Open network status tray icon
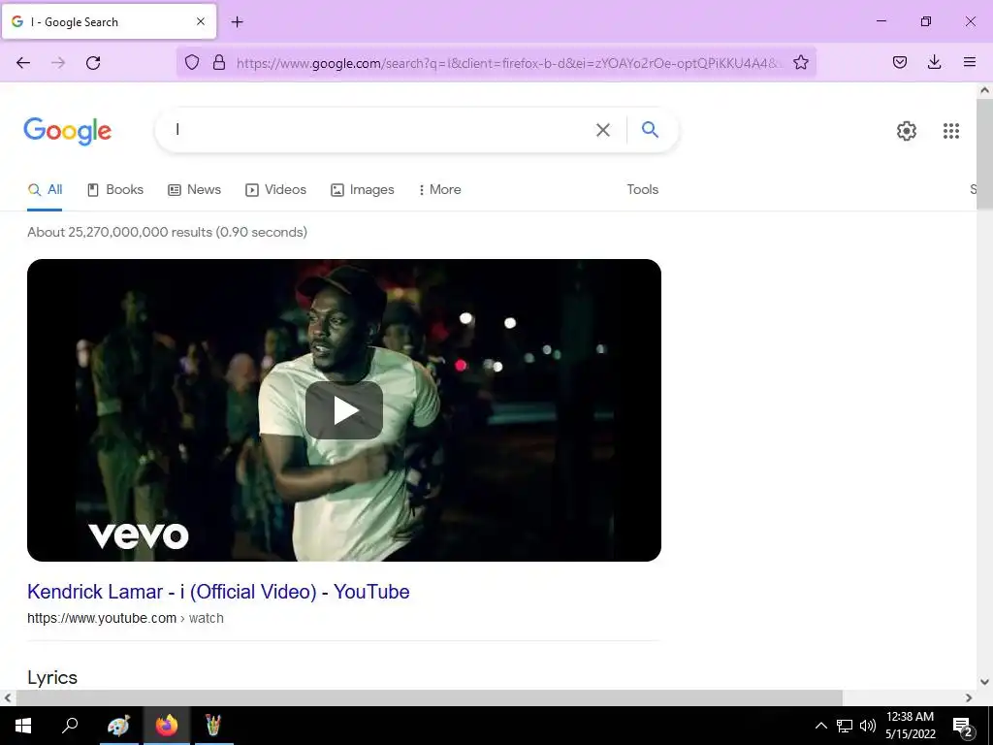 (845, 726)
